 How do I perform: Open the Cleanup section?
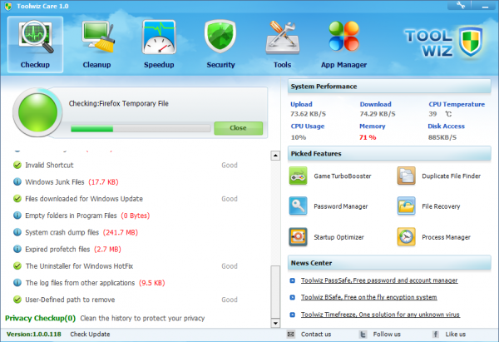96,45
